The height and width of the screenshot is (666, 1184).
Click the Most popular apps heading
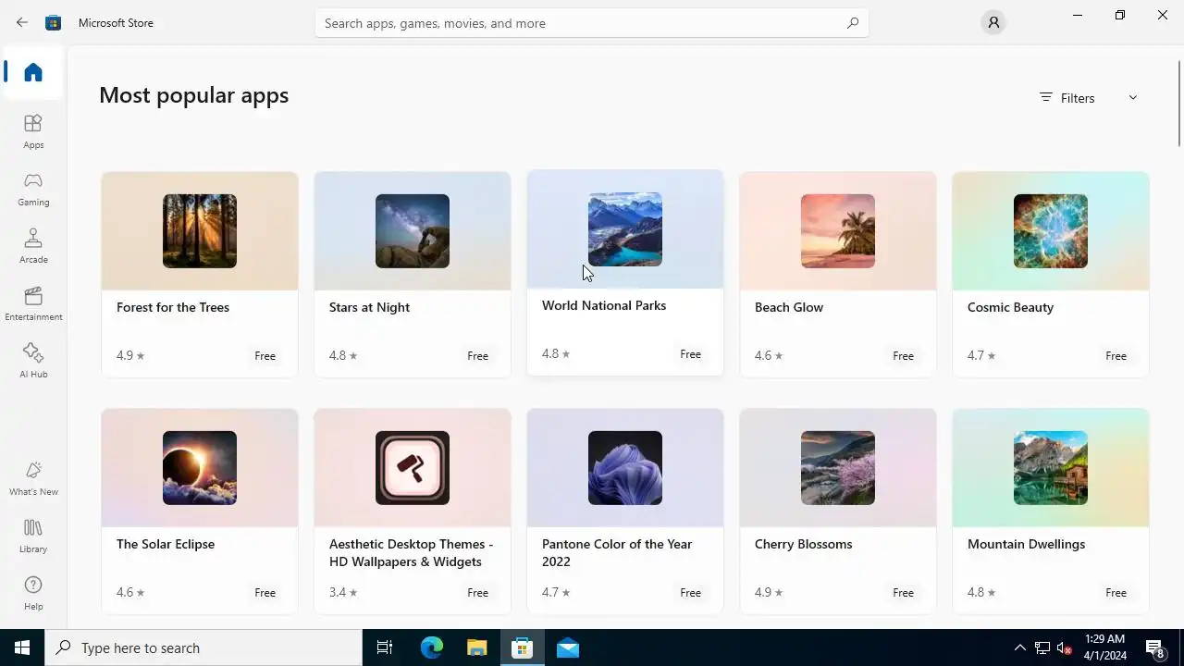[x=194, y=95]
